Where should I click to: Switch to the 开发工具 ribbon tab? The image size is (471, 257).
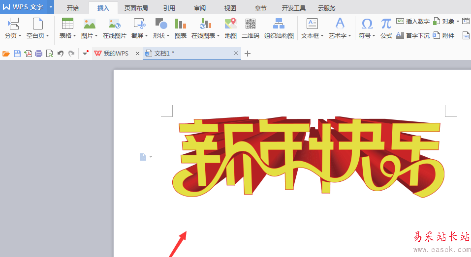point(293,8)
